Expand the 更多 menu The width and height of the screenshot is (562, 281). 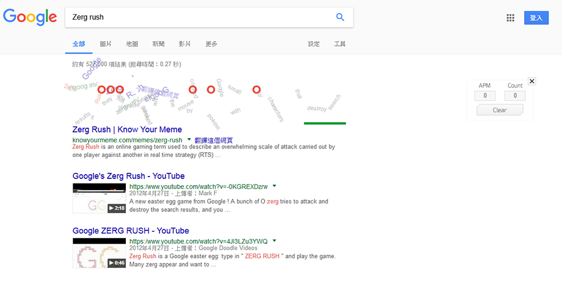(x=211, y=44)
